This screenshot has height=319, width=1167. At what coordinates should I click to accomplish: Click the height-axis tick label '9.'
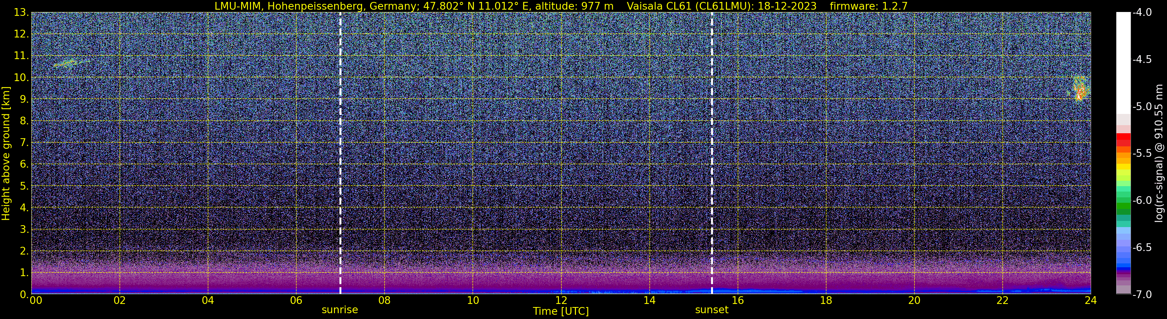(24, 99)
